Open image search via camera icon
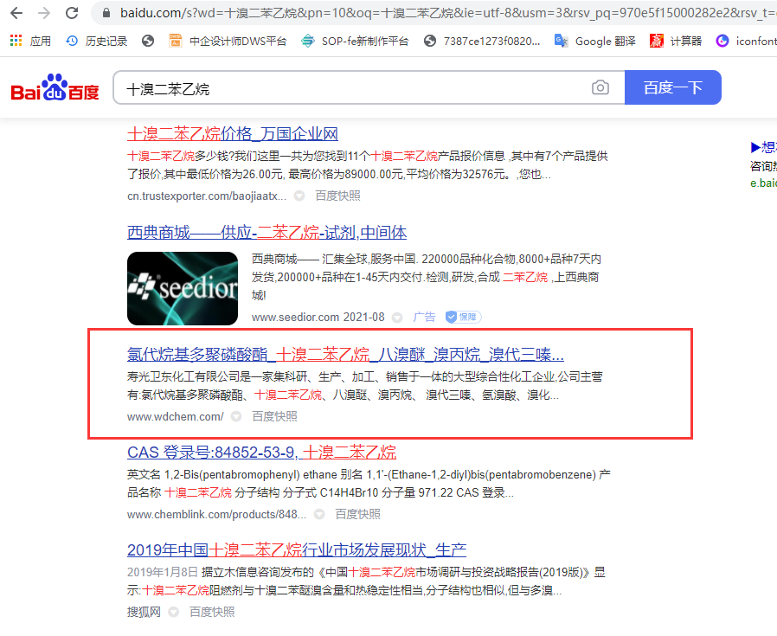This screenshot has height=636, width=777. (600, 87)
